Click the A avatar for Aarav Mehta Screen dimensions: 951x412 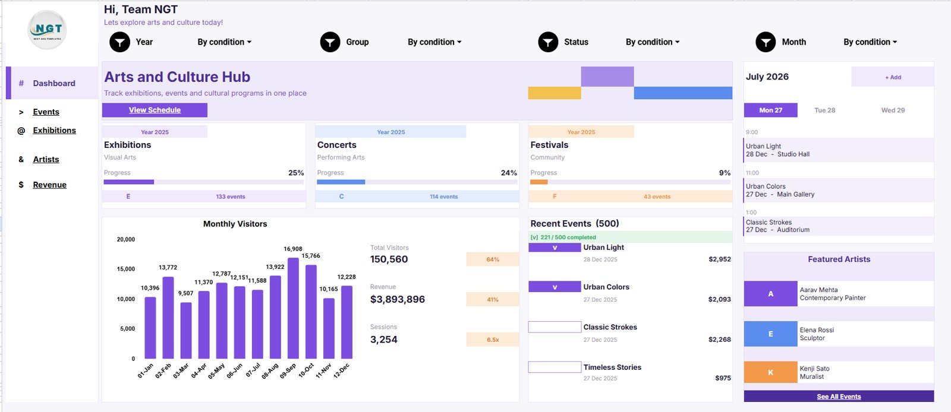pos(771,294)
